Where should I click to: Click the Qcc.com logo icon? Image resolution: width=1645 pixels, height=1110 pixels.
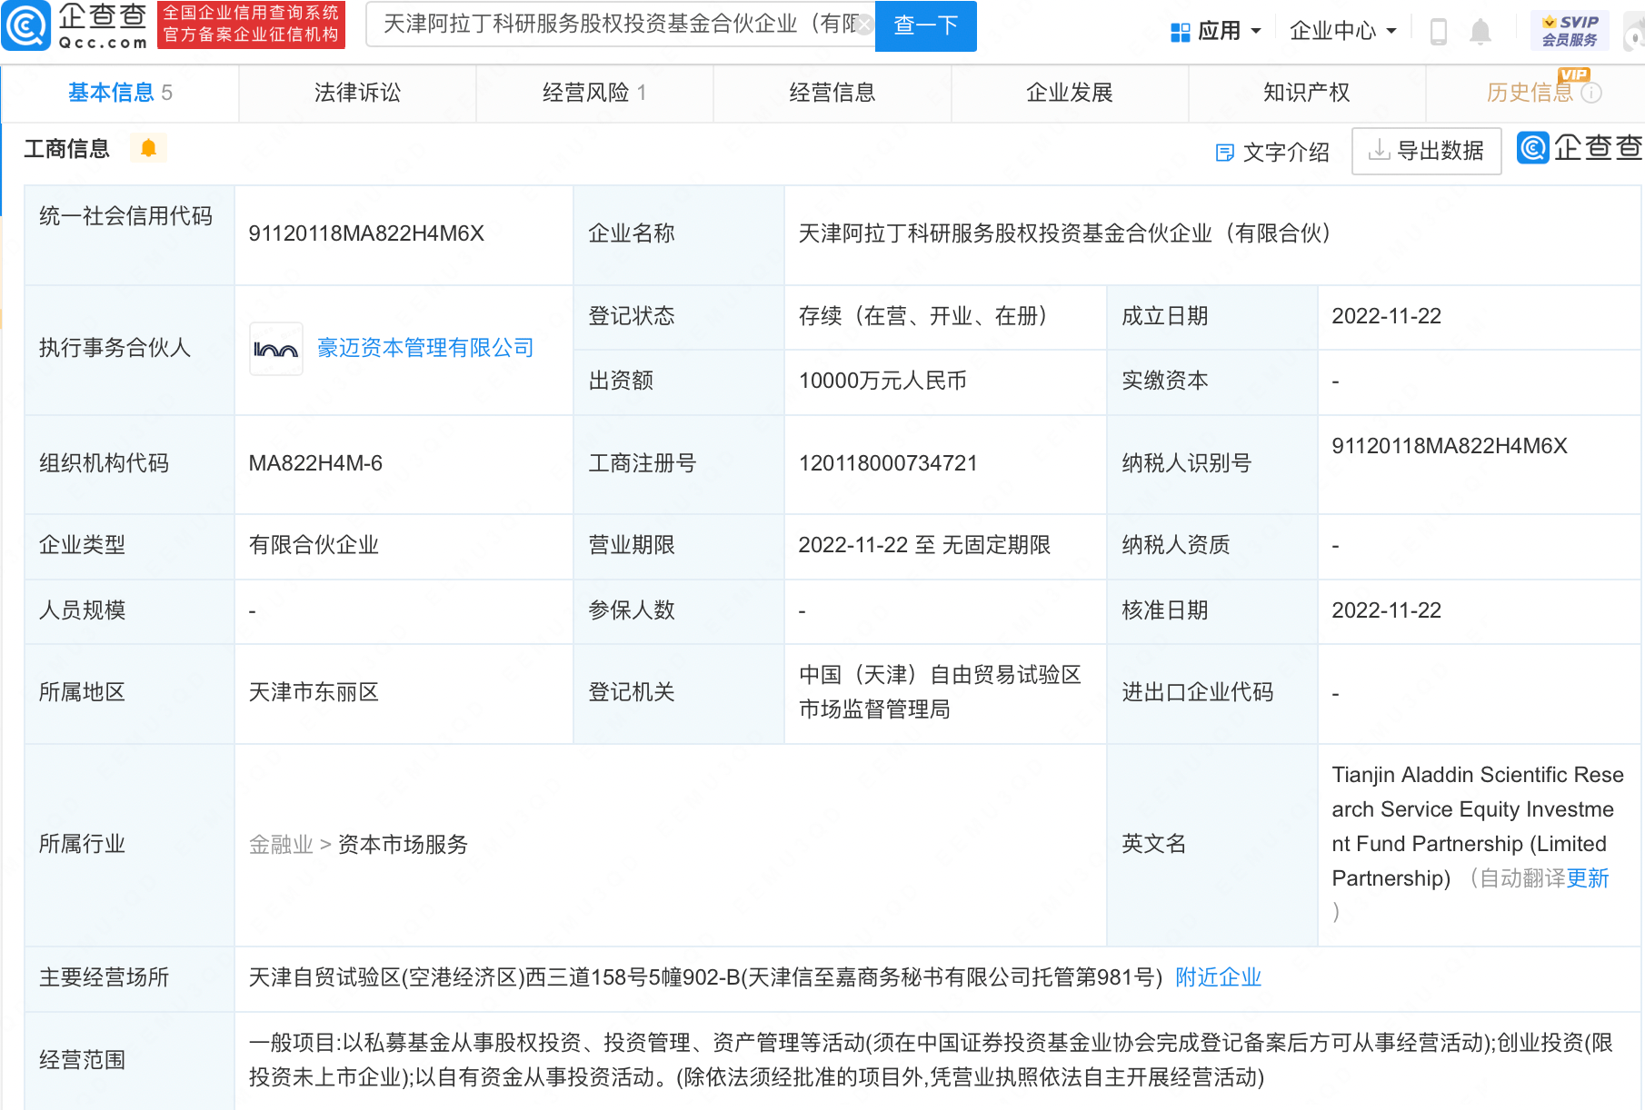(x=25, y=25)
